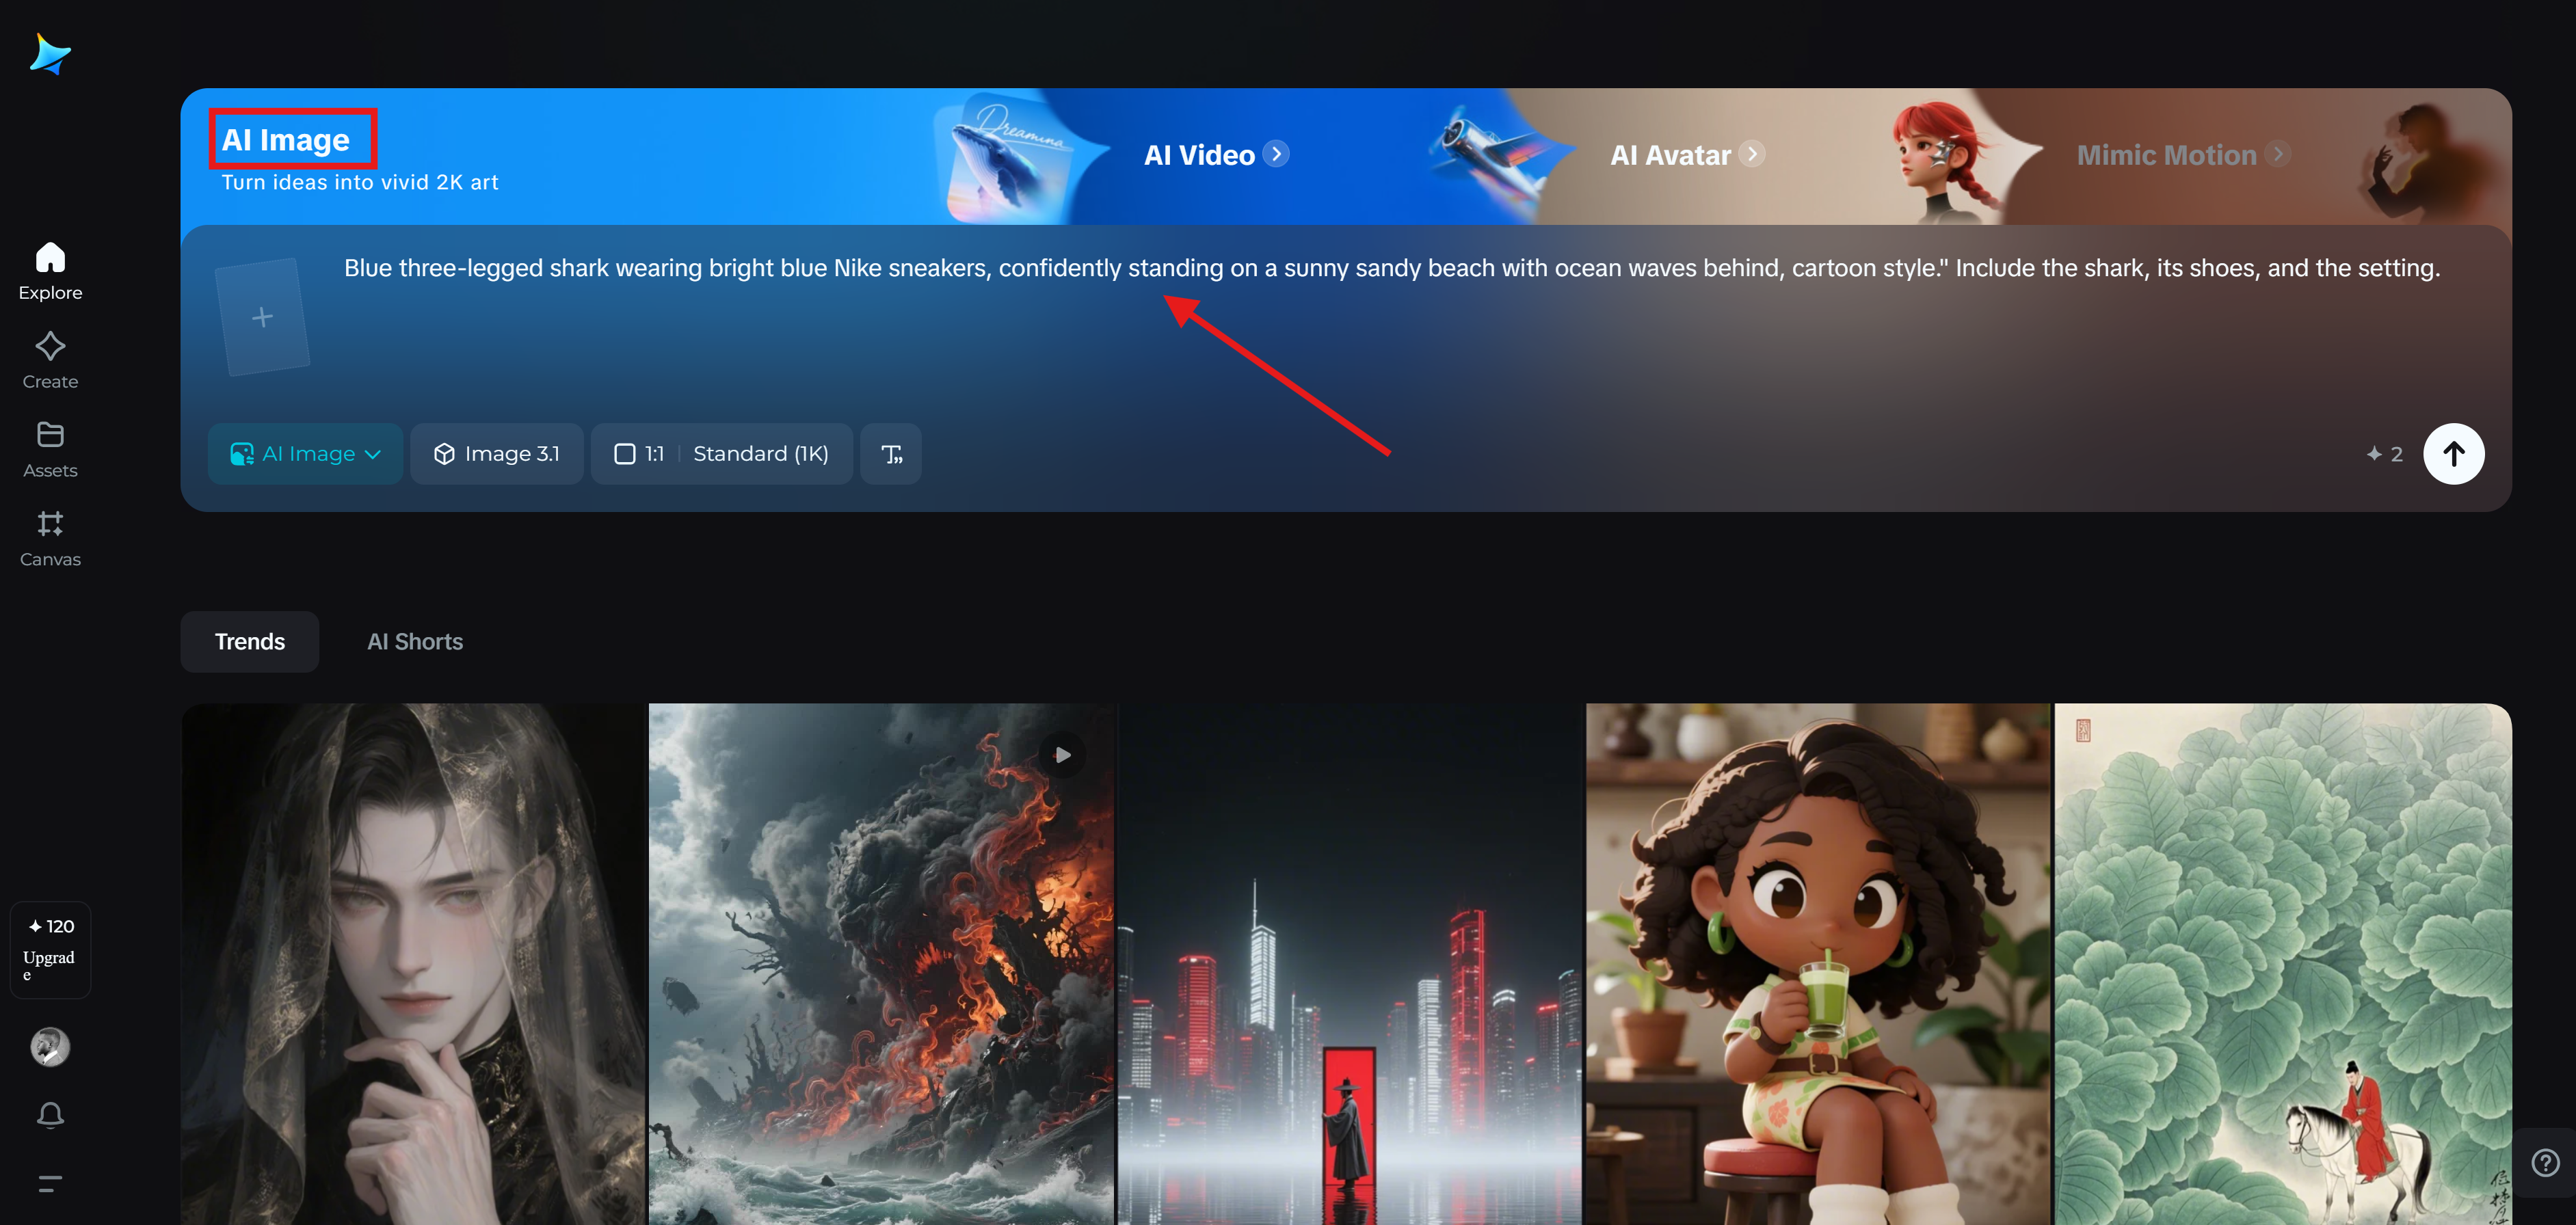Expand the sidebar menu lines icon
This screenshot has height=1225, width=2576.
click(x=50, y=1184)
